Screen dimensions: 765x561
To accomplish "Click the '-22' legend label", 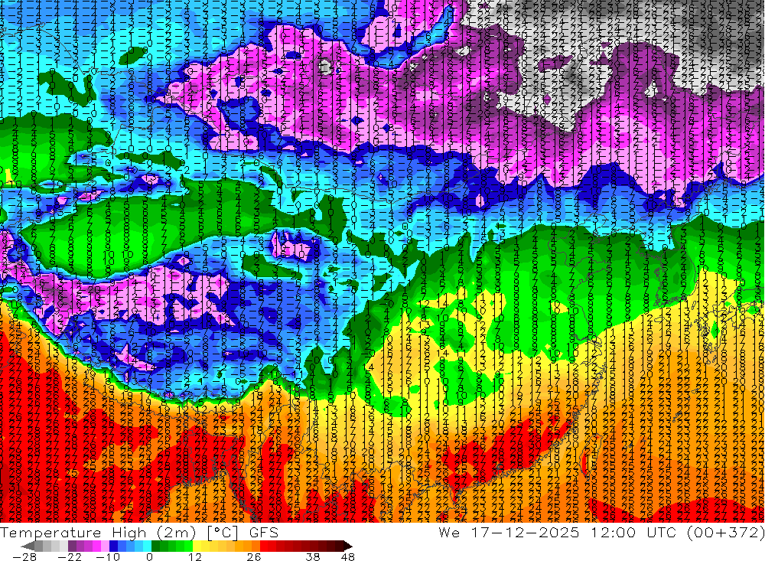I will (x=70, y=556).
